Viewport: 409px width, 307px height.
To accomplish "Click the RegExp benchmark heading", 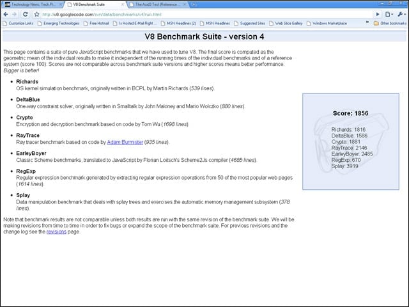I will pos(26,171).
